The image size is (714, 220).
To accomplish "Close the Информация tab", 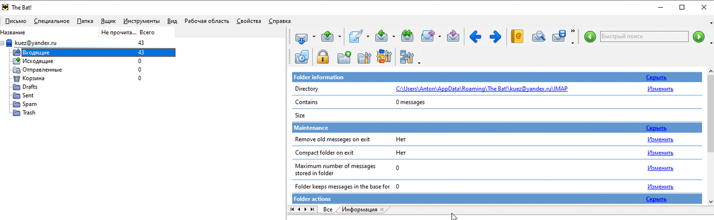I will 382,210.
